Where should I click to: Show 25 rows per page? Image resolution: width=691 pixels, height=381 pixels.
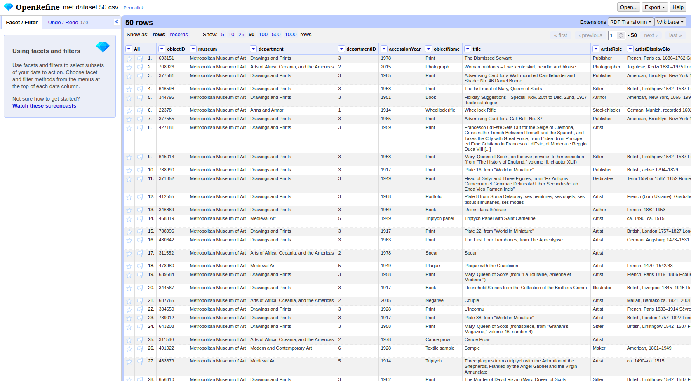(x=241, y=35)
